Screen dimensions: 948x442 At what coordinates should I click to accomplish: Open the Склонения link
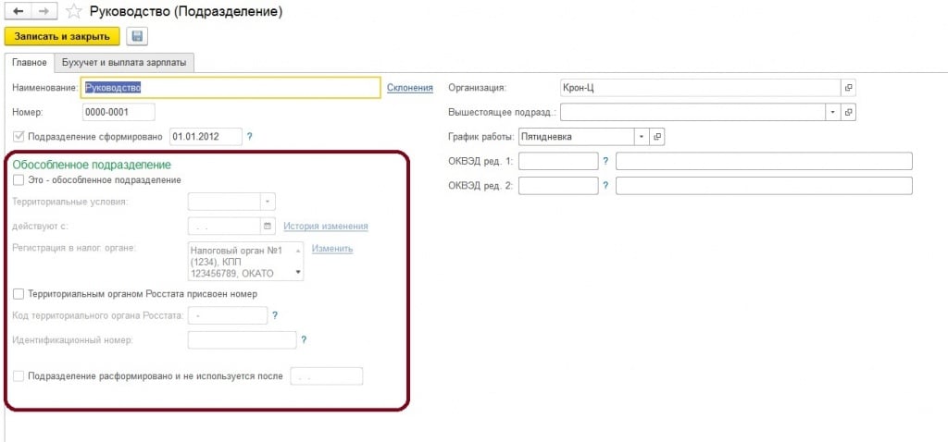click(409, 88)
